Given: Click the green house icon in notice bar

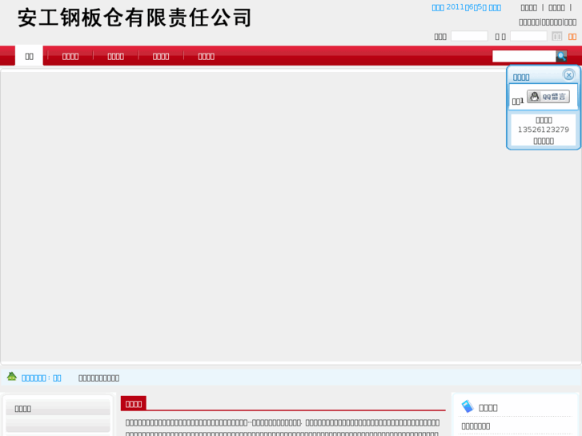Looking at the screenshot, I should tap(12, 377).
